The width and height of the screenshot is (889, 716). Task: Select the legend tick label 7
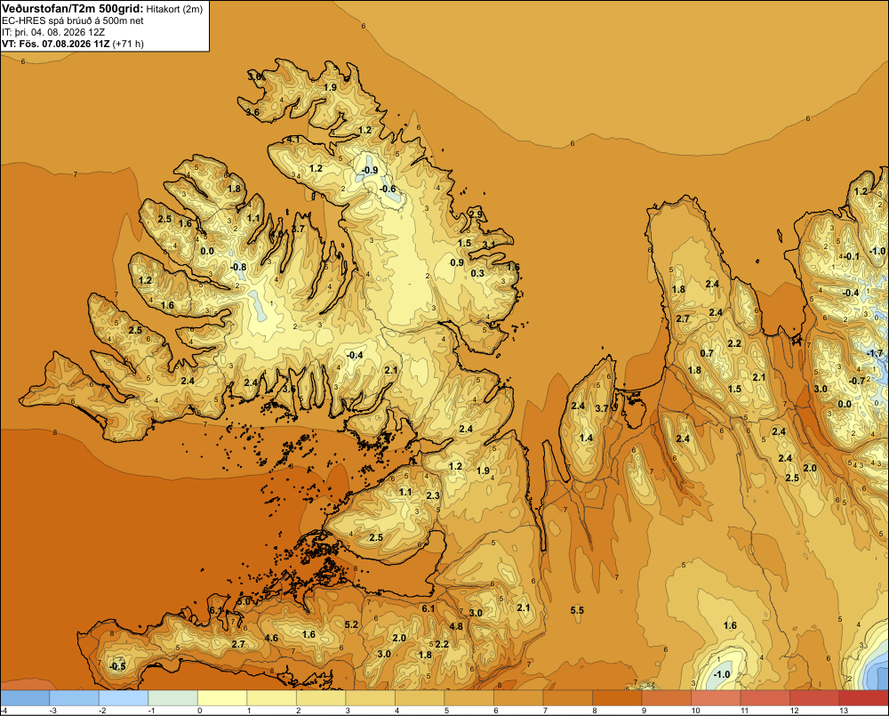pyautogui.click(x=545, y=711)
